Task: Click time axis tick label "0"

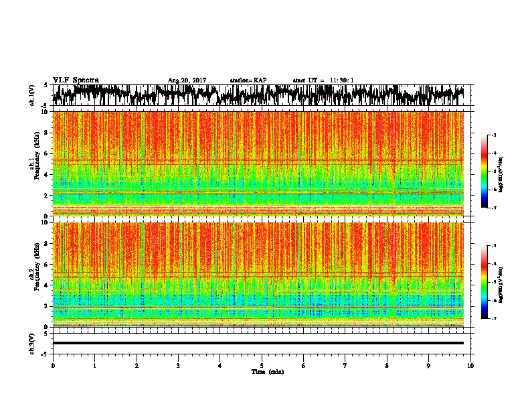Action: (53, 366)
